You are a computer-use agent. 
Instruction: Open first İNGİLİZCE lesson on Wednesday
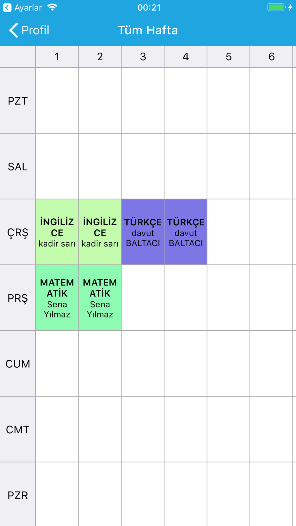point(57,232)
